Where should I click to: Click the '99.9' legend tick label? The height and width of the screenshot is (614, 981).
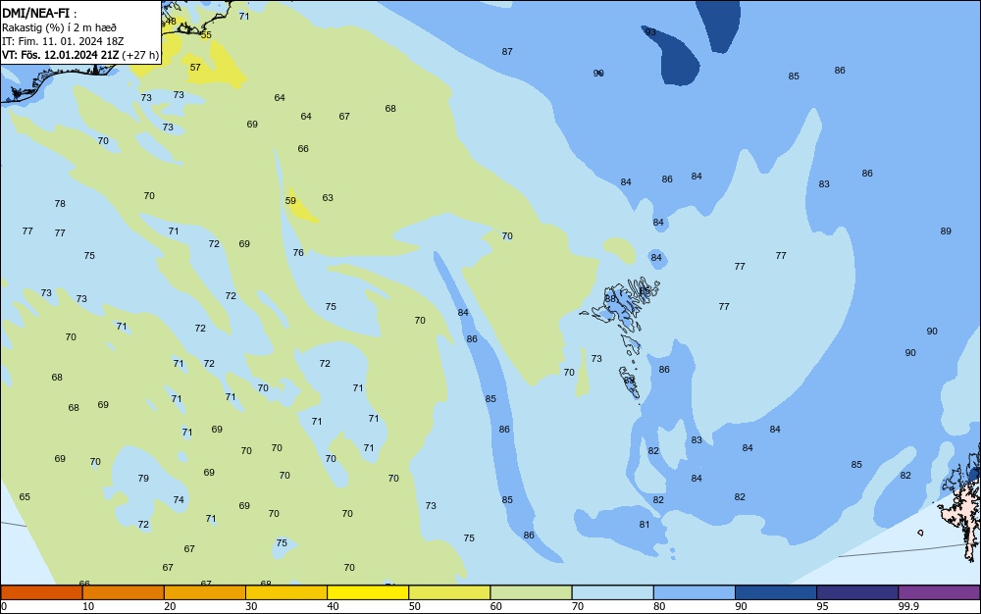point(908,606)
